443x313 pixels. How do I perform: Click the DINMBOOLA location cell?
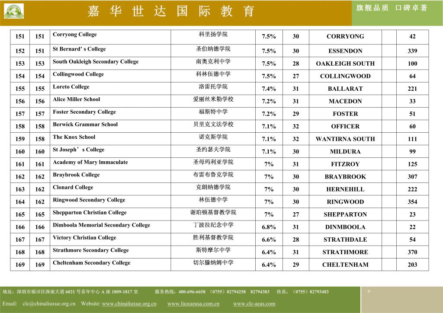(x=345, y=227)
